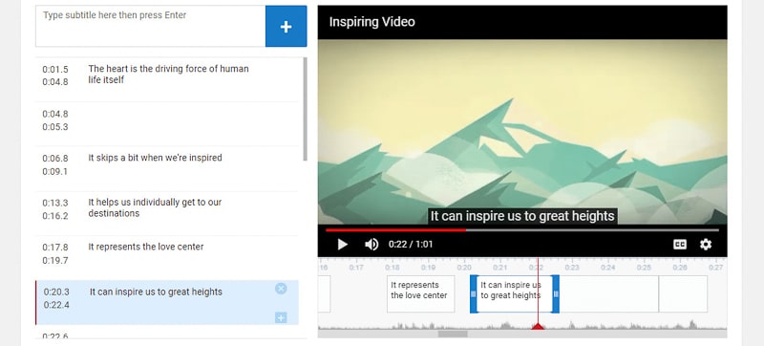Toggle closed captions CC button
Image resolution: width=764 pixels, height=346 pixels.
click(680, 244)
